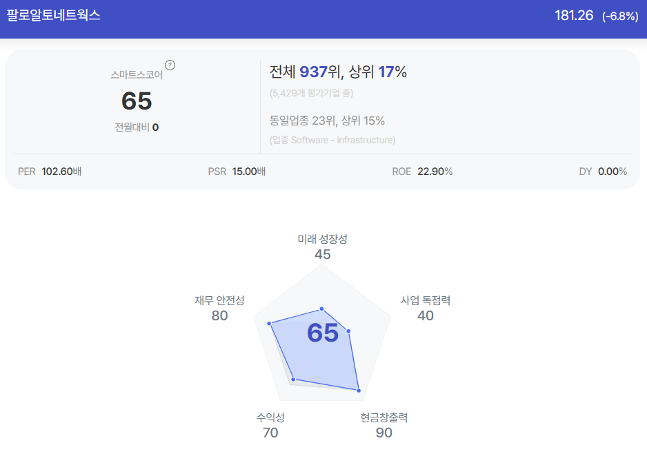Click the radar chart point for 미래 성장성
Viewport: 647px width, 456px height.
coord(322,309)
